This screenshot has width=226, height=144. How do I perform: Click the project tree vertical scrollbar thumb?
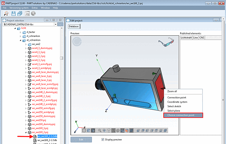click(62, 58)
